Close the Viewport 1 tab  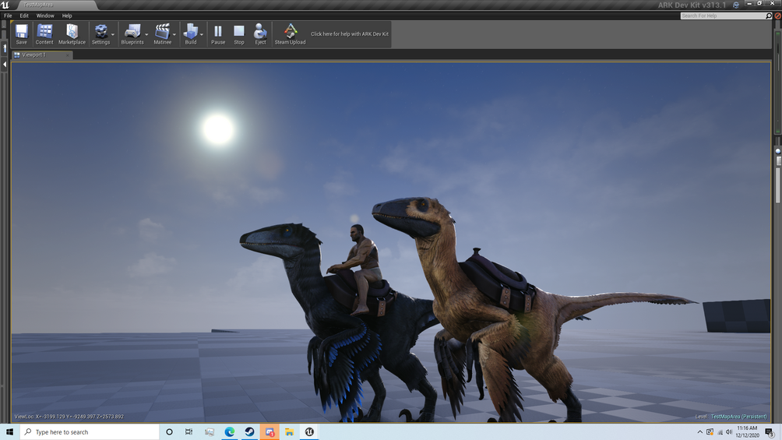[x=68, y=55]
